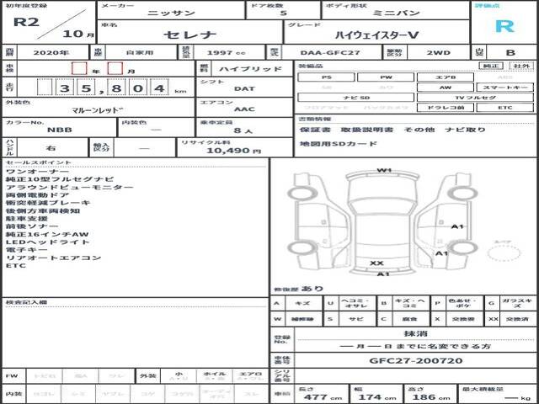
Task: Click the first red inspection year box
Action: click(78, 68)
